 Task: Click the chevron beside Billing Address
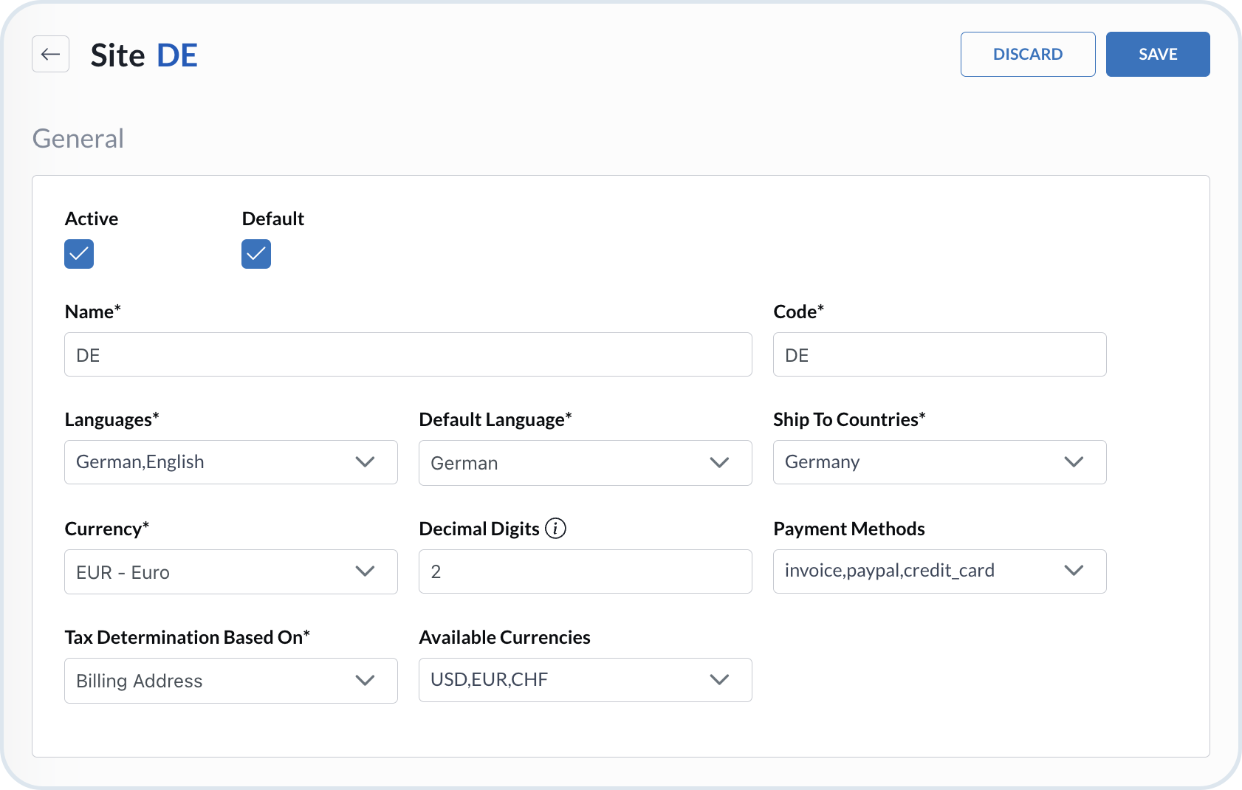[365, 681]
